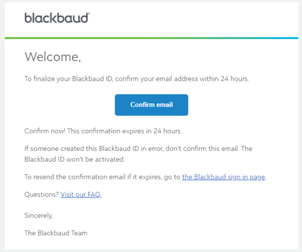302x252 pixels.
Task: Click the 'Confirm now!' words
Action: point(45,131)
